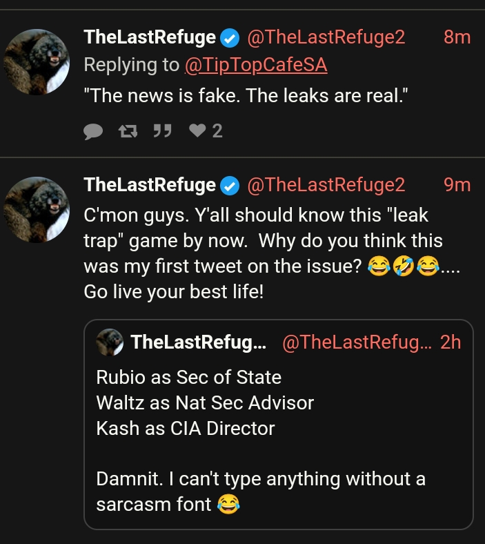Open the 9m timestamp permalink
This screenshot has width=485, height=544.
[x=457, y=185]
